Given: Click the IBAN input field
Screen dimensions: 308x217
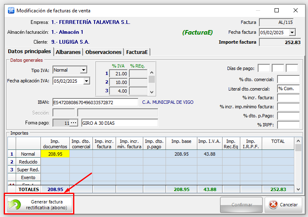Looking at the screenshot, I should click(x=95, y=103).
